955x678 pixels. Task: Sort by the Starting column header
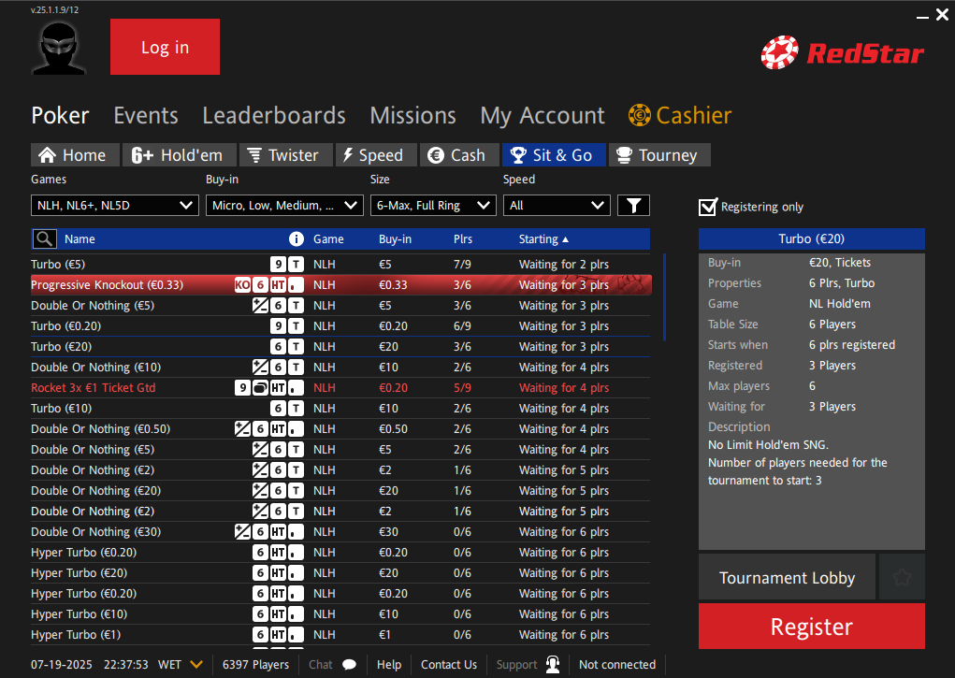pyautogui.click(x=543, y=238)
